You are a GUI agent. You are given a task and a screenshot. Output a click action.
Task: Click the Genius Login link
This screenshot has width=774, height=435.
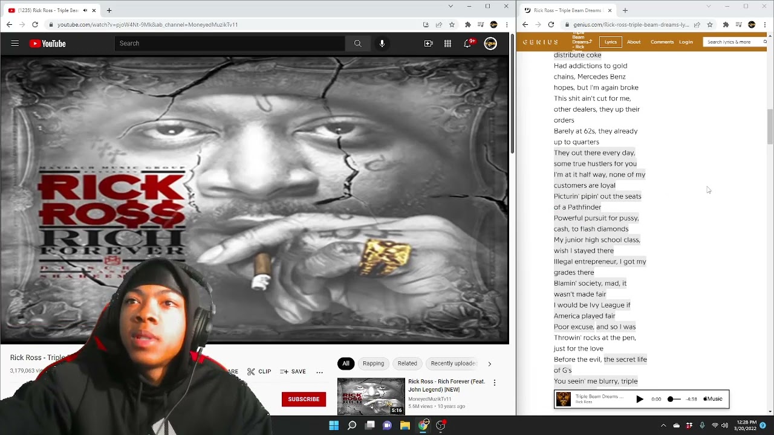(686, 42)
